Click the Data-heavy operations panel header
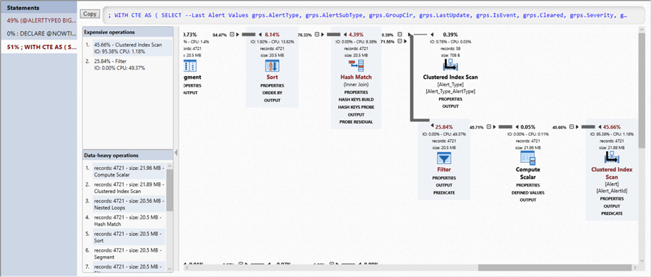The height and width of the screenshot is (277, 651). (127, 155)
